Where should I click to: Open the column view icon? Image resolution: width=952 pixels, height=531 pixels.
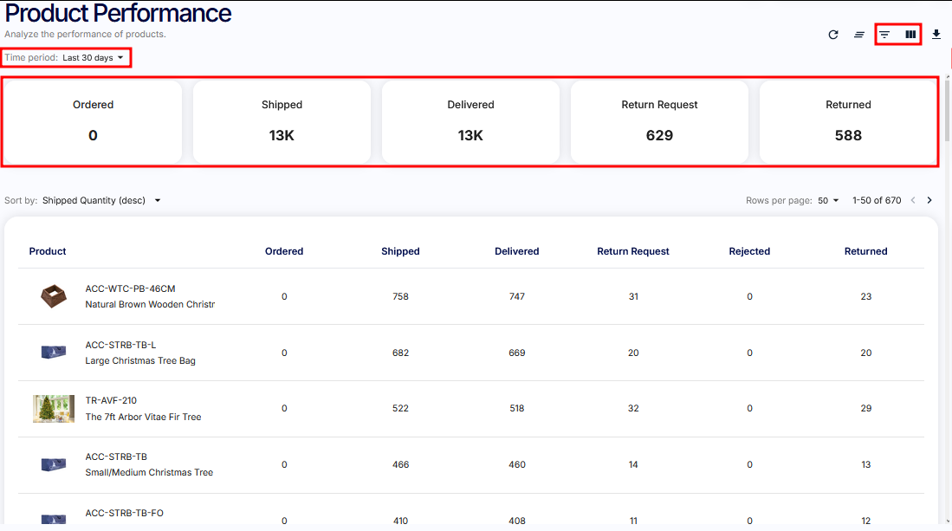point(910,35)
